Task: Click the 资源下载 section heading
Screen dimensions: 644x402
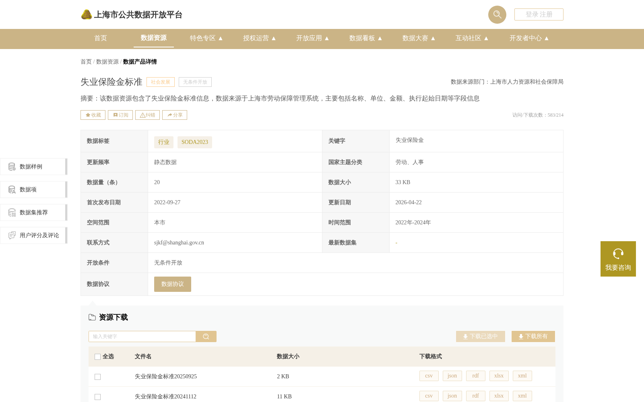Action: point(113,317)
